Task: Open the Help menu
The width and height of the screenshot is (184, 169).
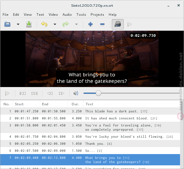Action: point(113,15)
